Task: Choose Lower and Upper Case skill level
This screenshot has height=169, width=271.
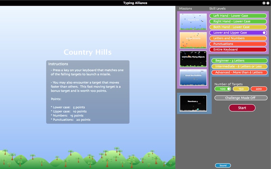Action: [238, 32]
